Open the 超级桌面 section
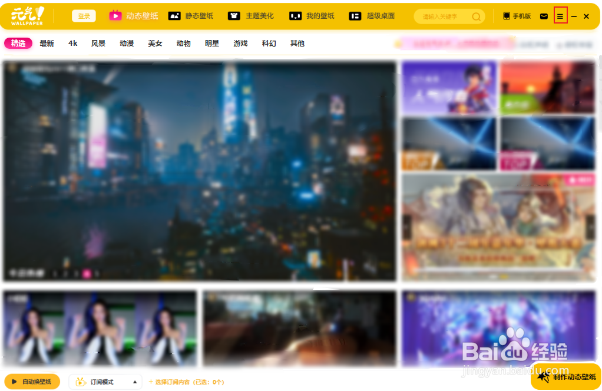This screenshot has height=391, width=602. pyautogui.click(x=372, y=16)
